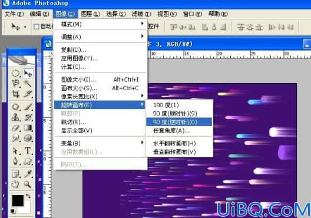The height and width of the screenshot is (218, 311).
Task: Choose 复制(D)... from the image menu
Action: 100,49
